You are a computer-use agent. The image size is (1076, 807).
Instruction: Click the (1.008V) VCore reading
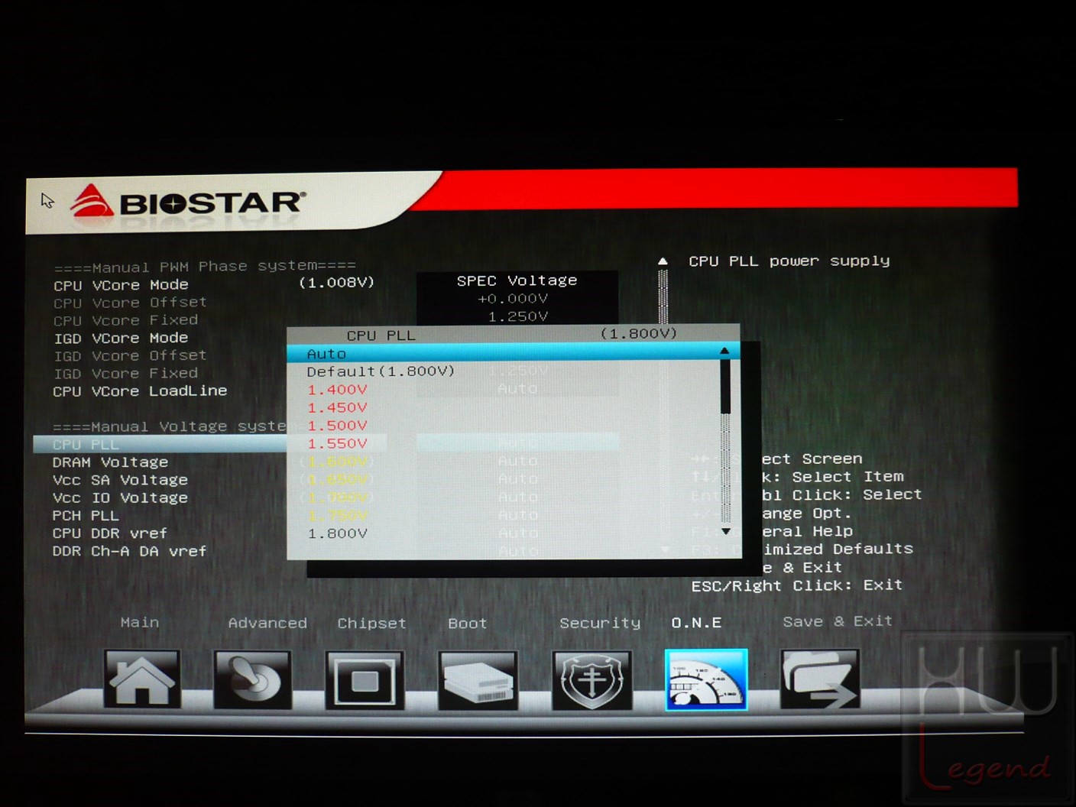pos(336,283)
